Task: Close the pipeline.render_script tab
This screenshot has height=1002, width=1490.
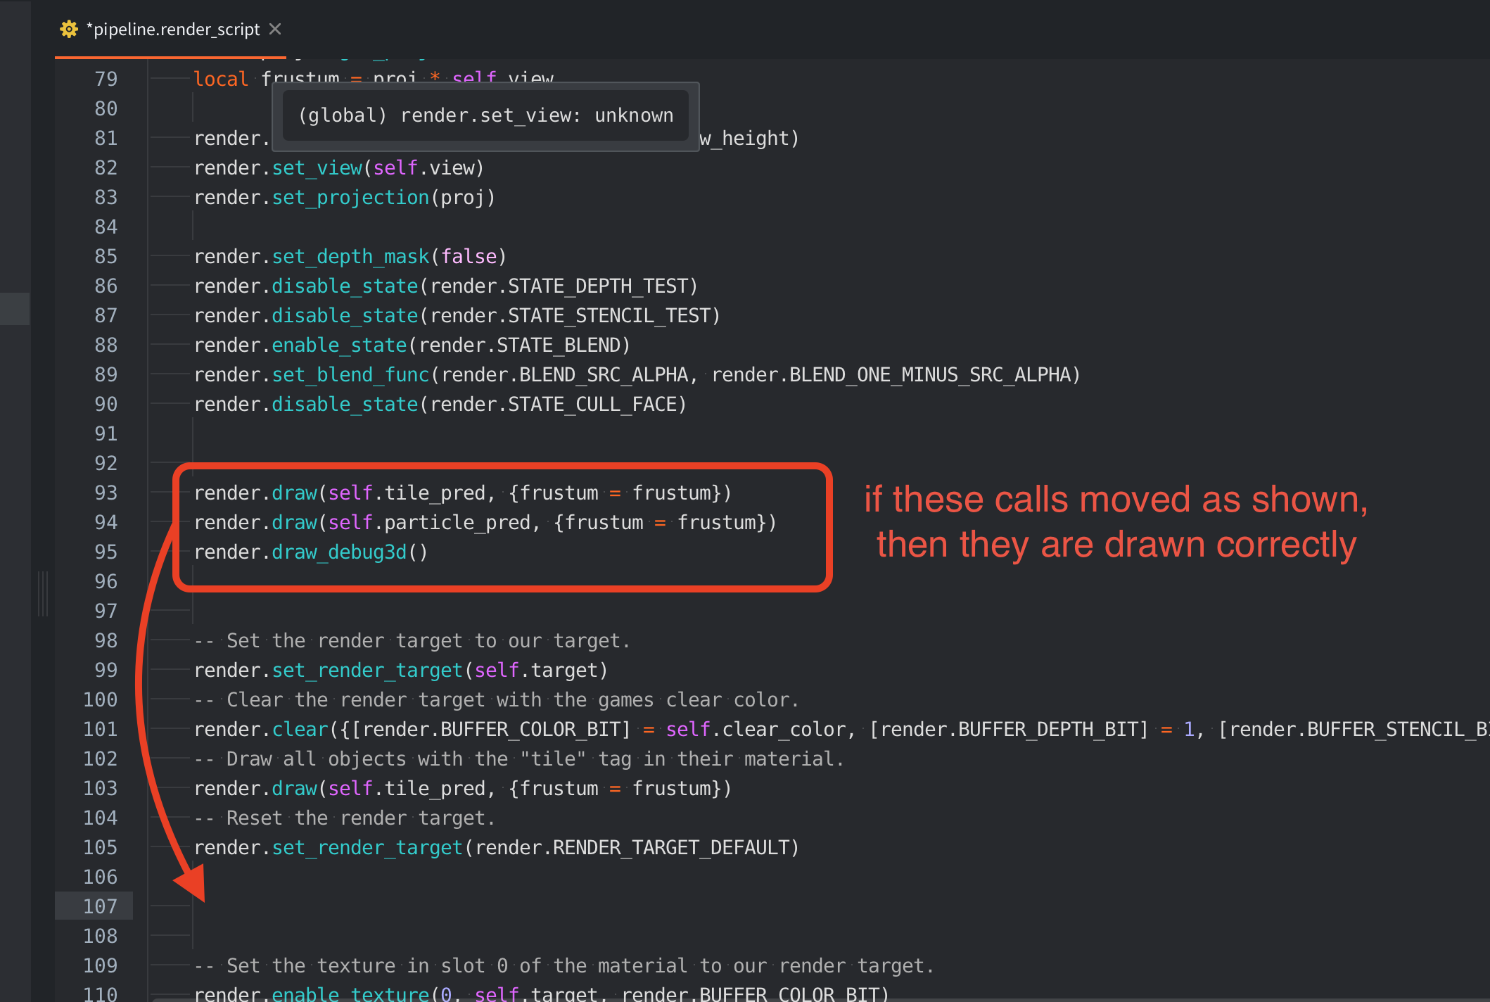Action: tap(275, 29)
